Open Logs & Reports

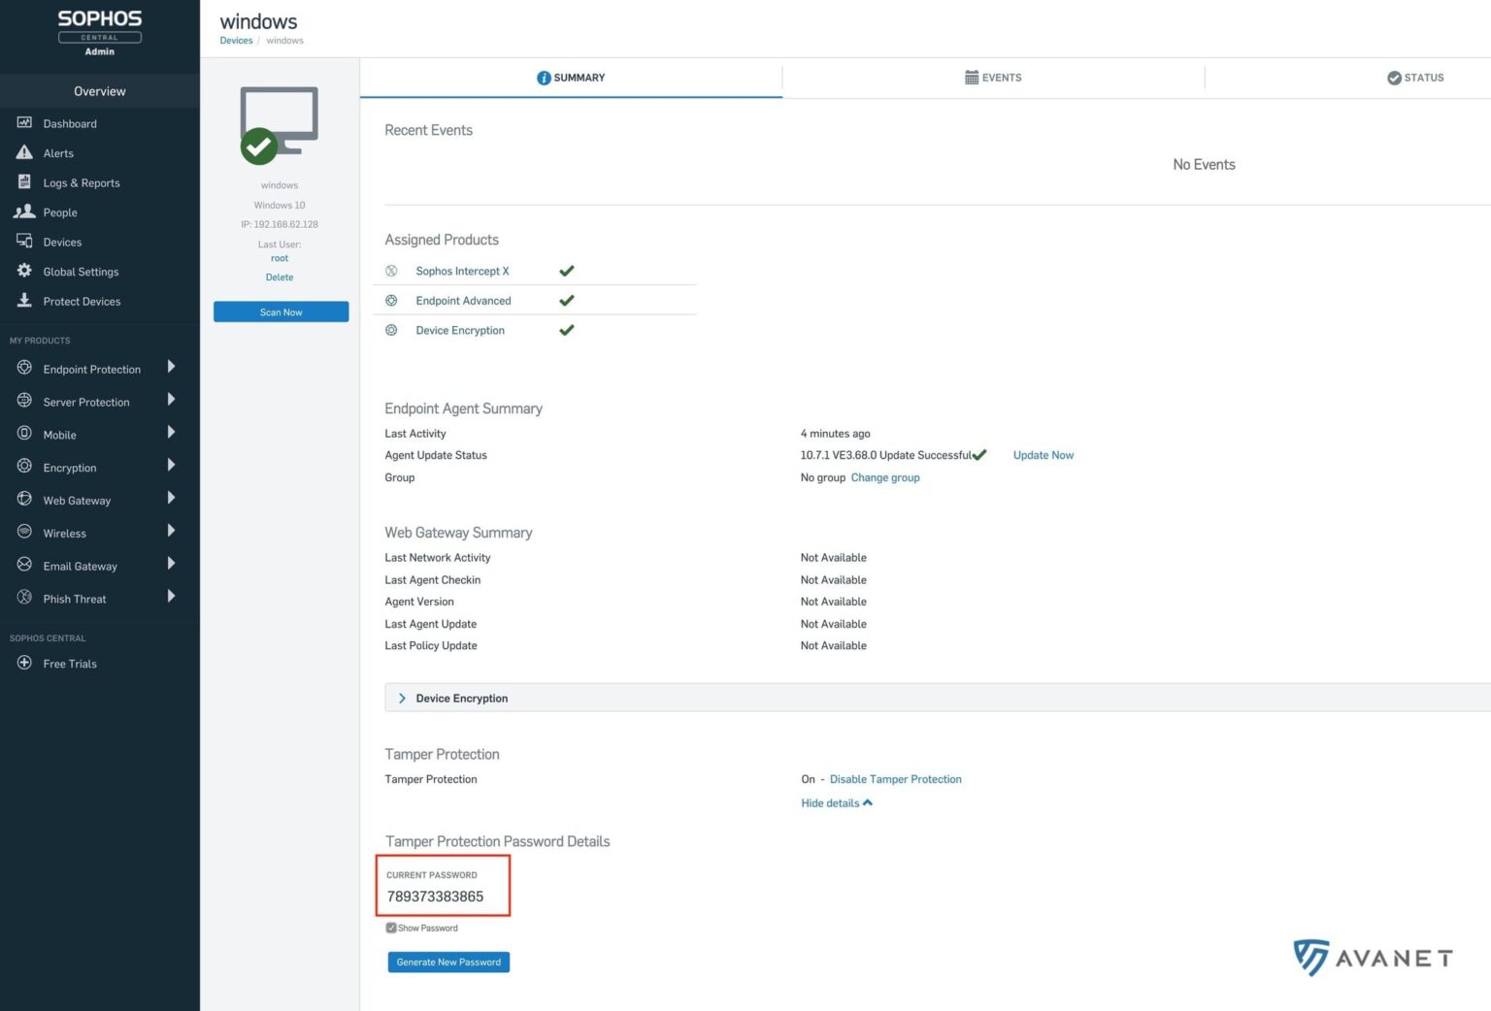pos(24,182)
